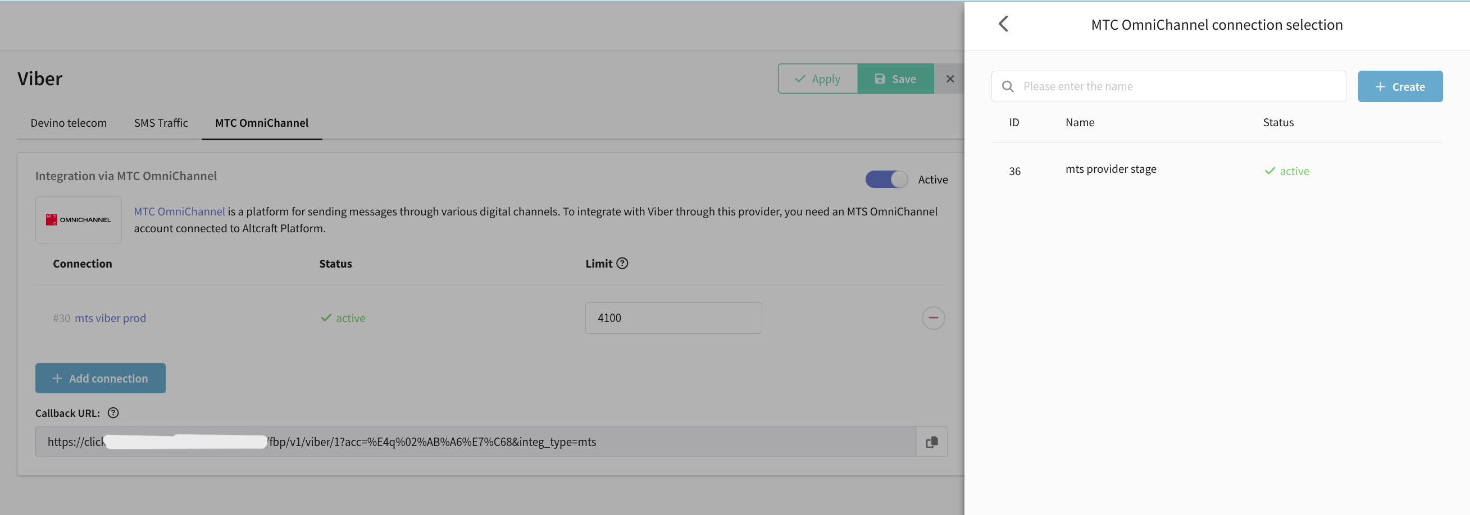The image size is (1470, 515).
Task: Click the Limit column header label
Action: [599, 264]
